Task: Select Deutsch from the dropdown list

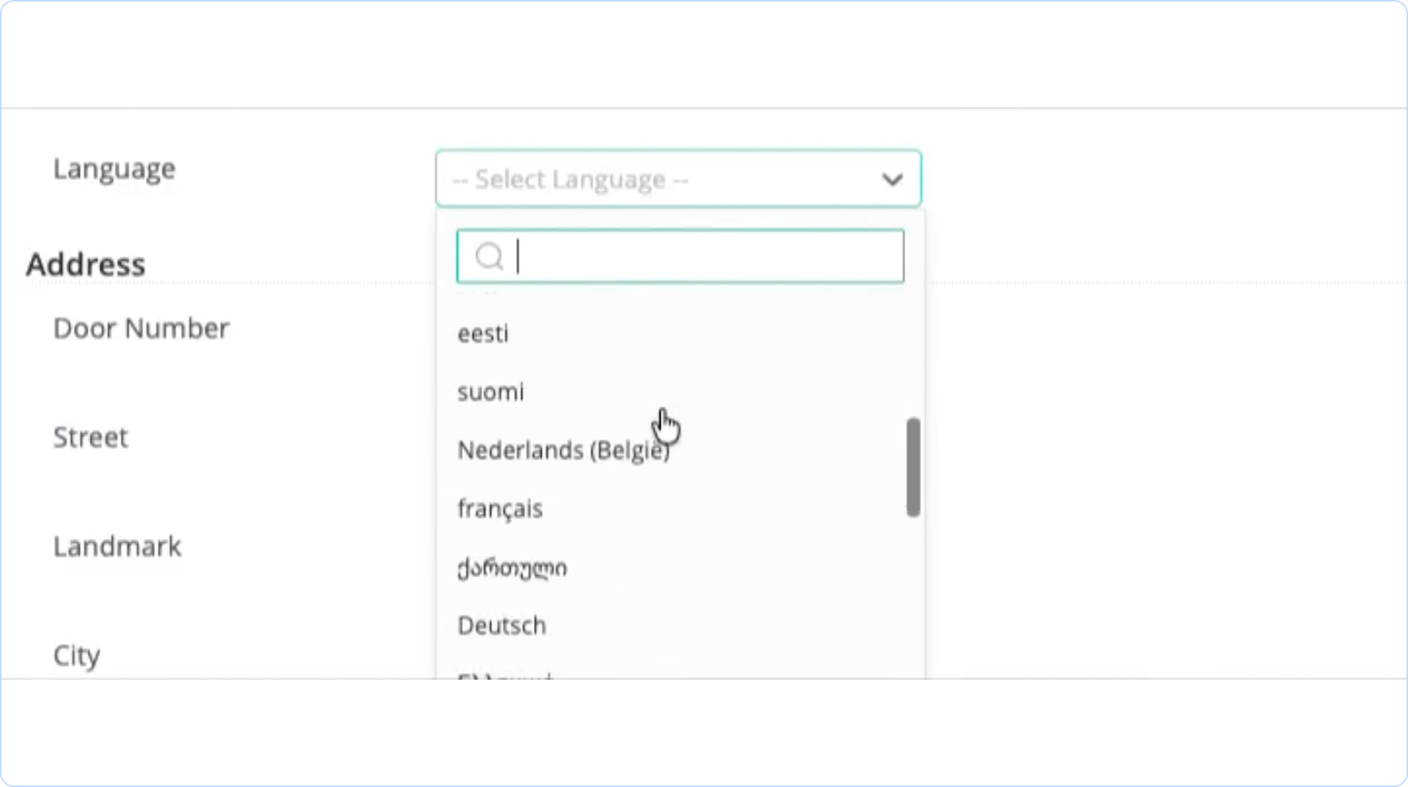Action: point(501,625)
